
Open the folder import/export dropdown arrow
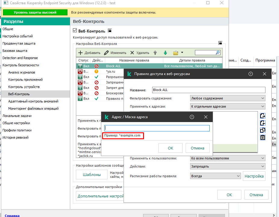pos(182,53)
